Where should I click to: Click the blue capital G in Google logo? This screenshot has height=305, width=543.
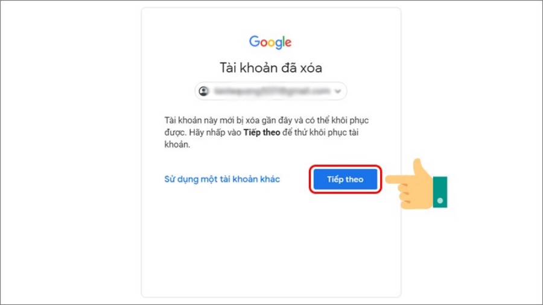click(x=255, y=41)
